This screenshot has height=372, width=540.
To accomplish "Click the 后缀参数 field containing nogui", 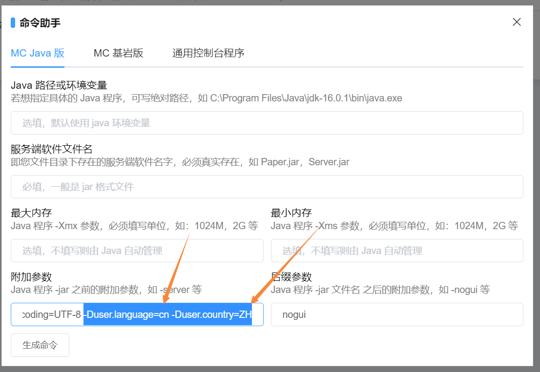I will [x=398, y=314].
